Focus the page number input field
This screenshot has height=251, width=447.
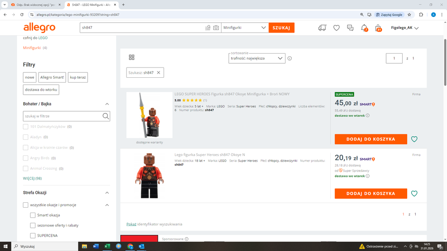click(x=394, y=59)
